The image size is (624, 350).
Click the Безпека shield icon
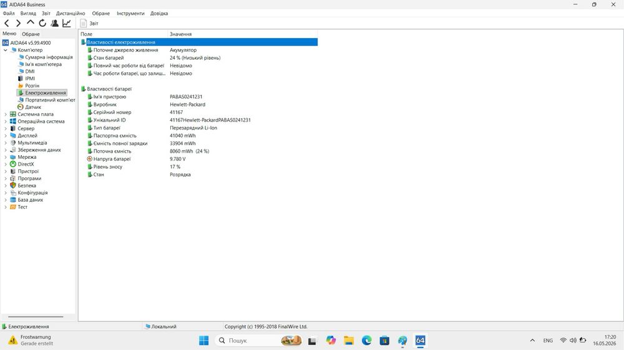click(x=12, y=186)
